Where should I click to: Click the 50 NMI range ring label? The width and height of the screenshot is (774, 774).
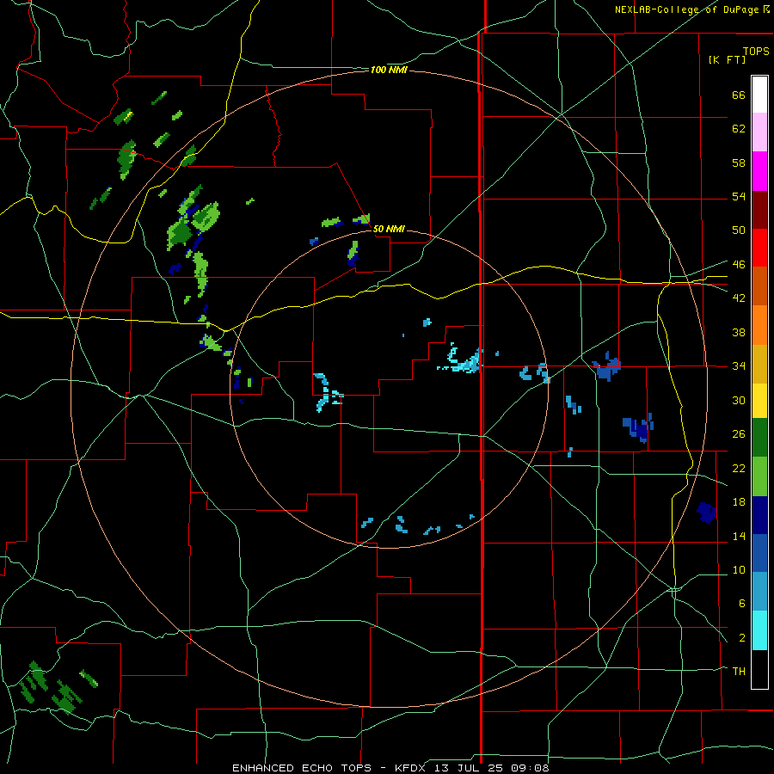coord(389,229)
